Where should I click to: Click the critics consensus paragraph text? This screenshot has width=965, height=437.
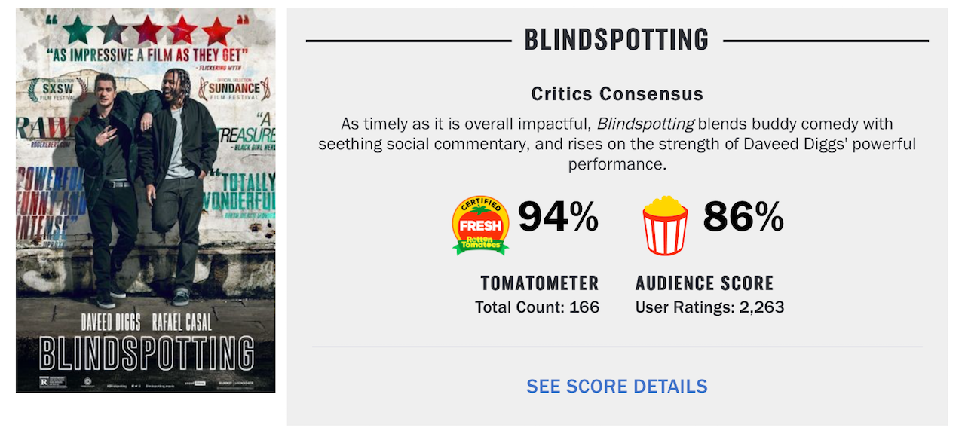(x=617, y=143)
